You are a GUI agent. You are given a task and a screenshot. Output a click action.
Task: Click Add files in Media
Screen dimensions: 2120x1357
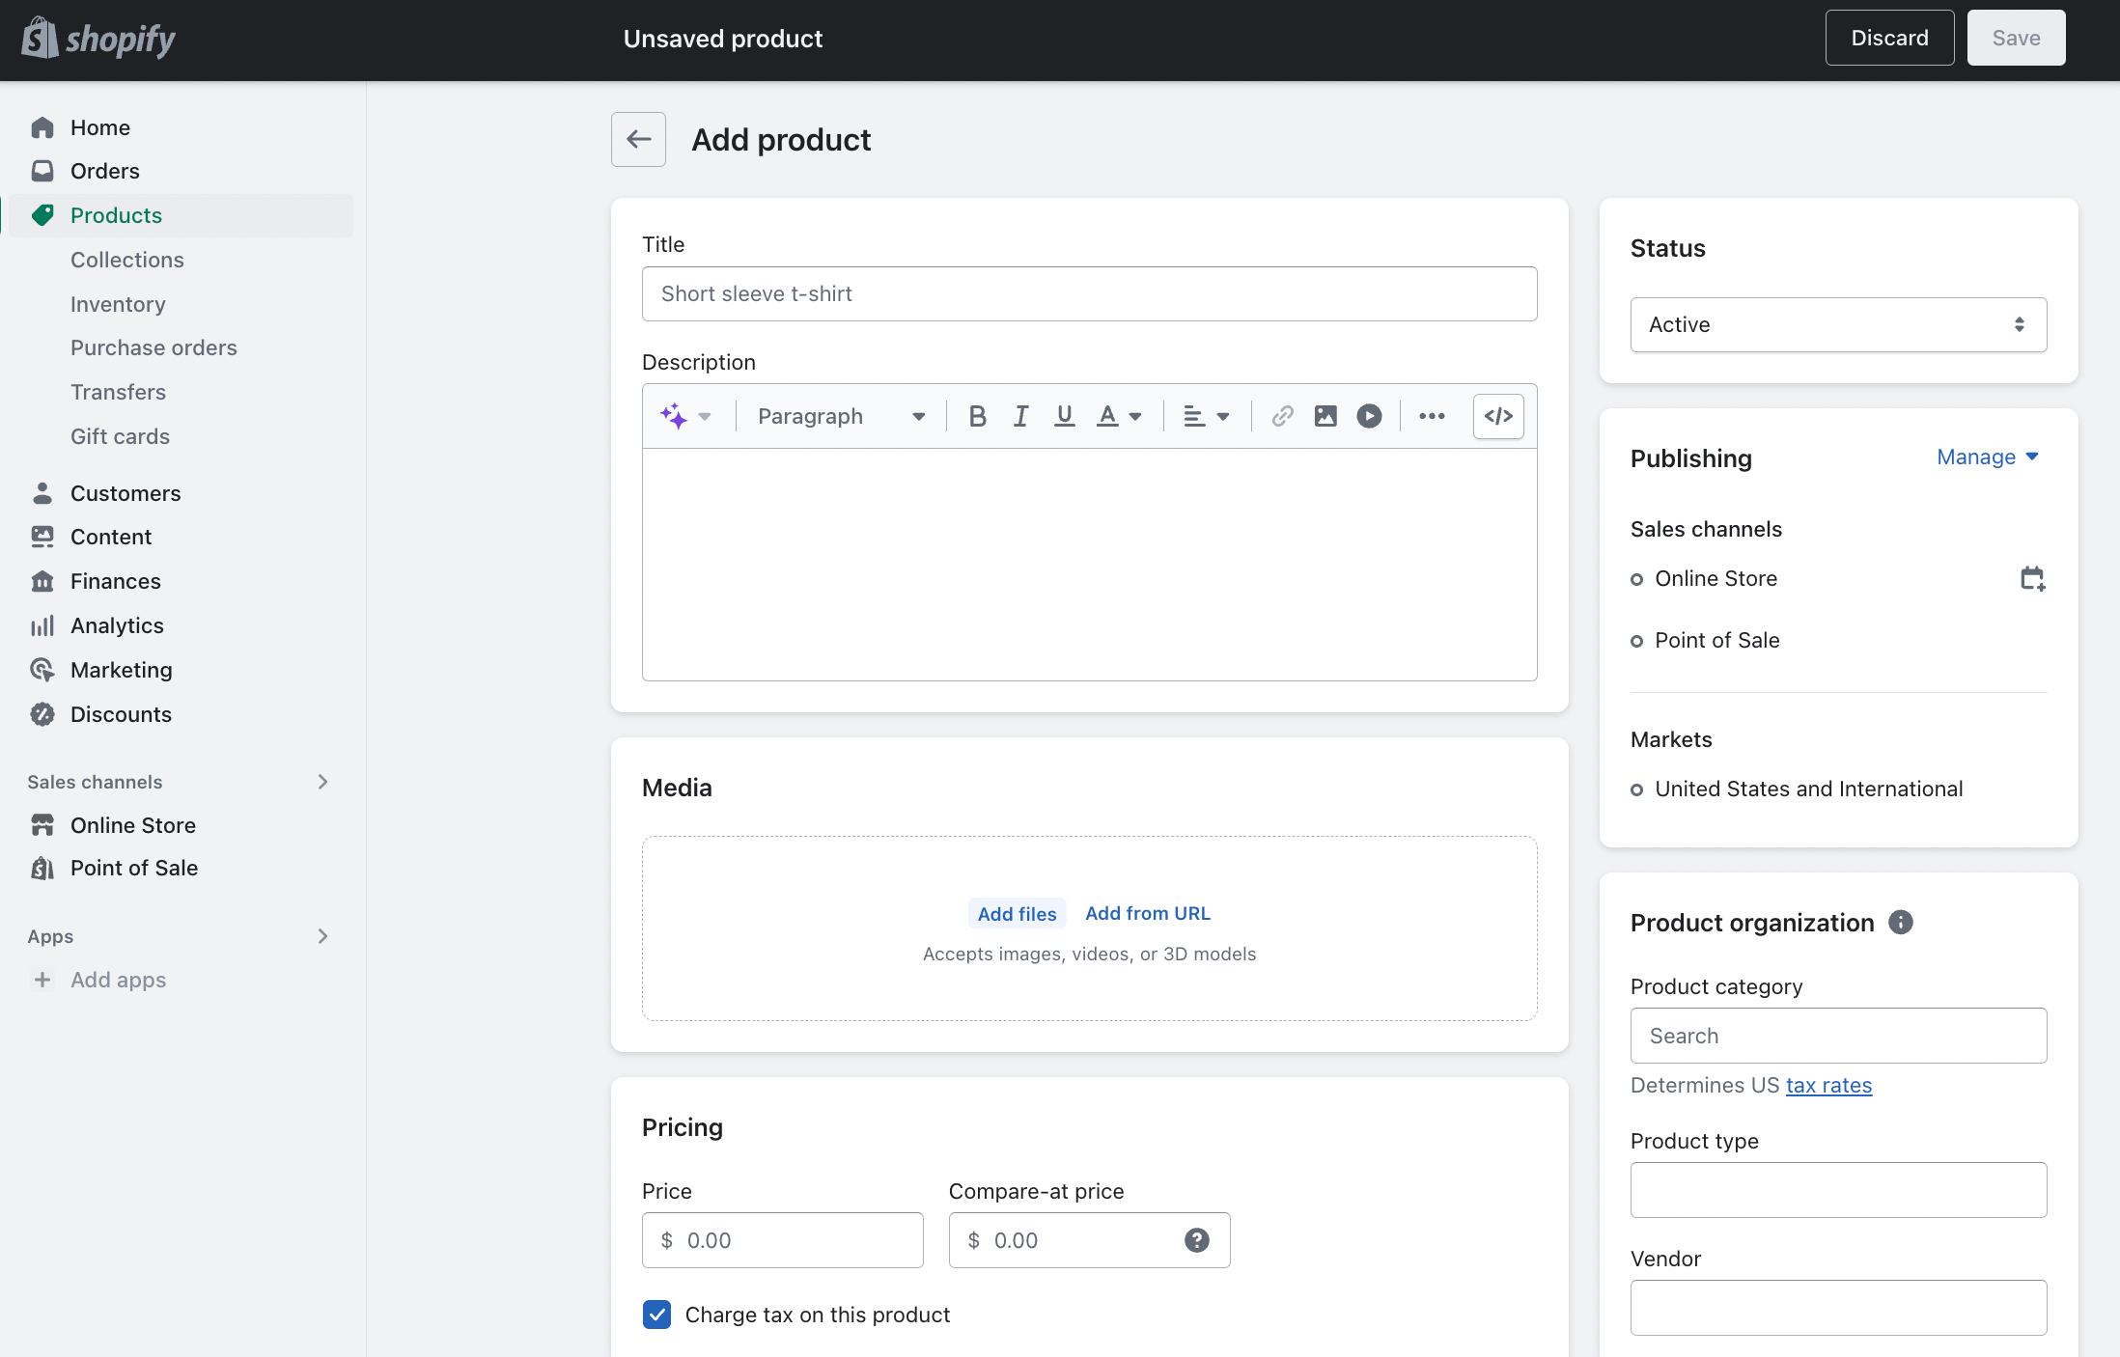[1017, 913]
